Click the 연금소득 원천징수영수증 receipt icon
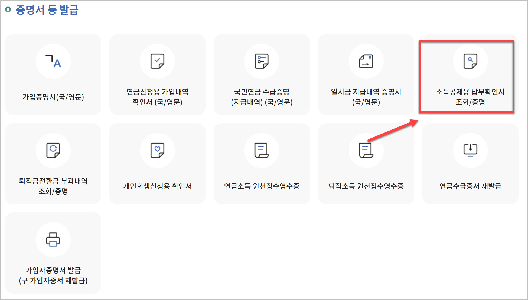Screen dimensions: 528x300 coord(262,150)
